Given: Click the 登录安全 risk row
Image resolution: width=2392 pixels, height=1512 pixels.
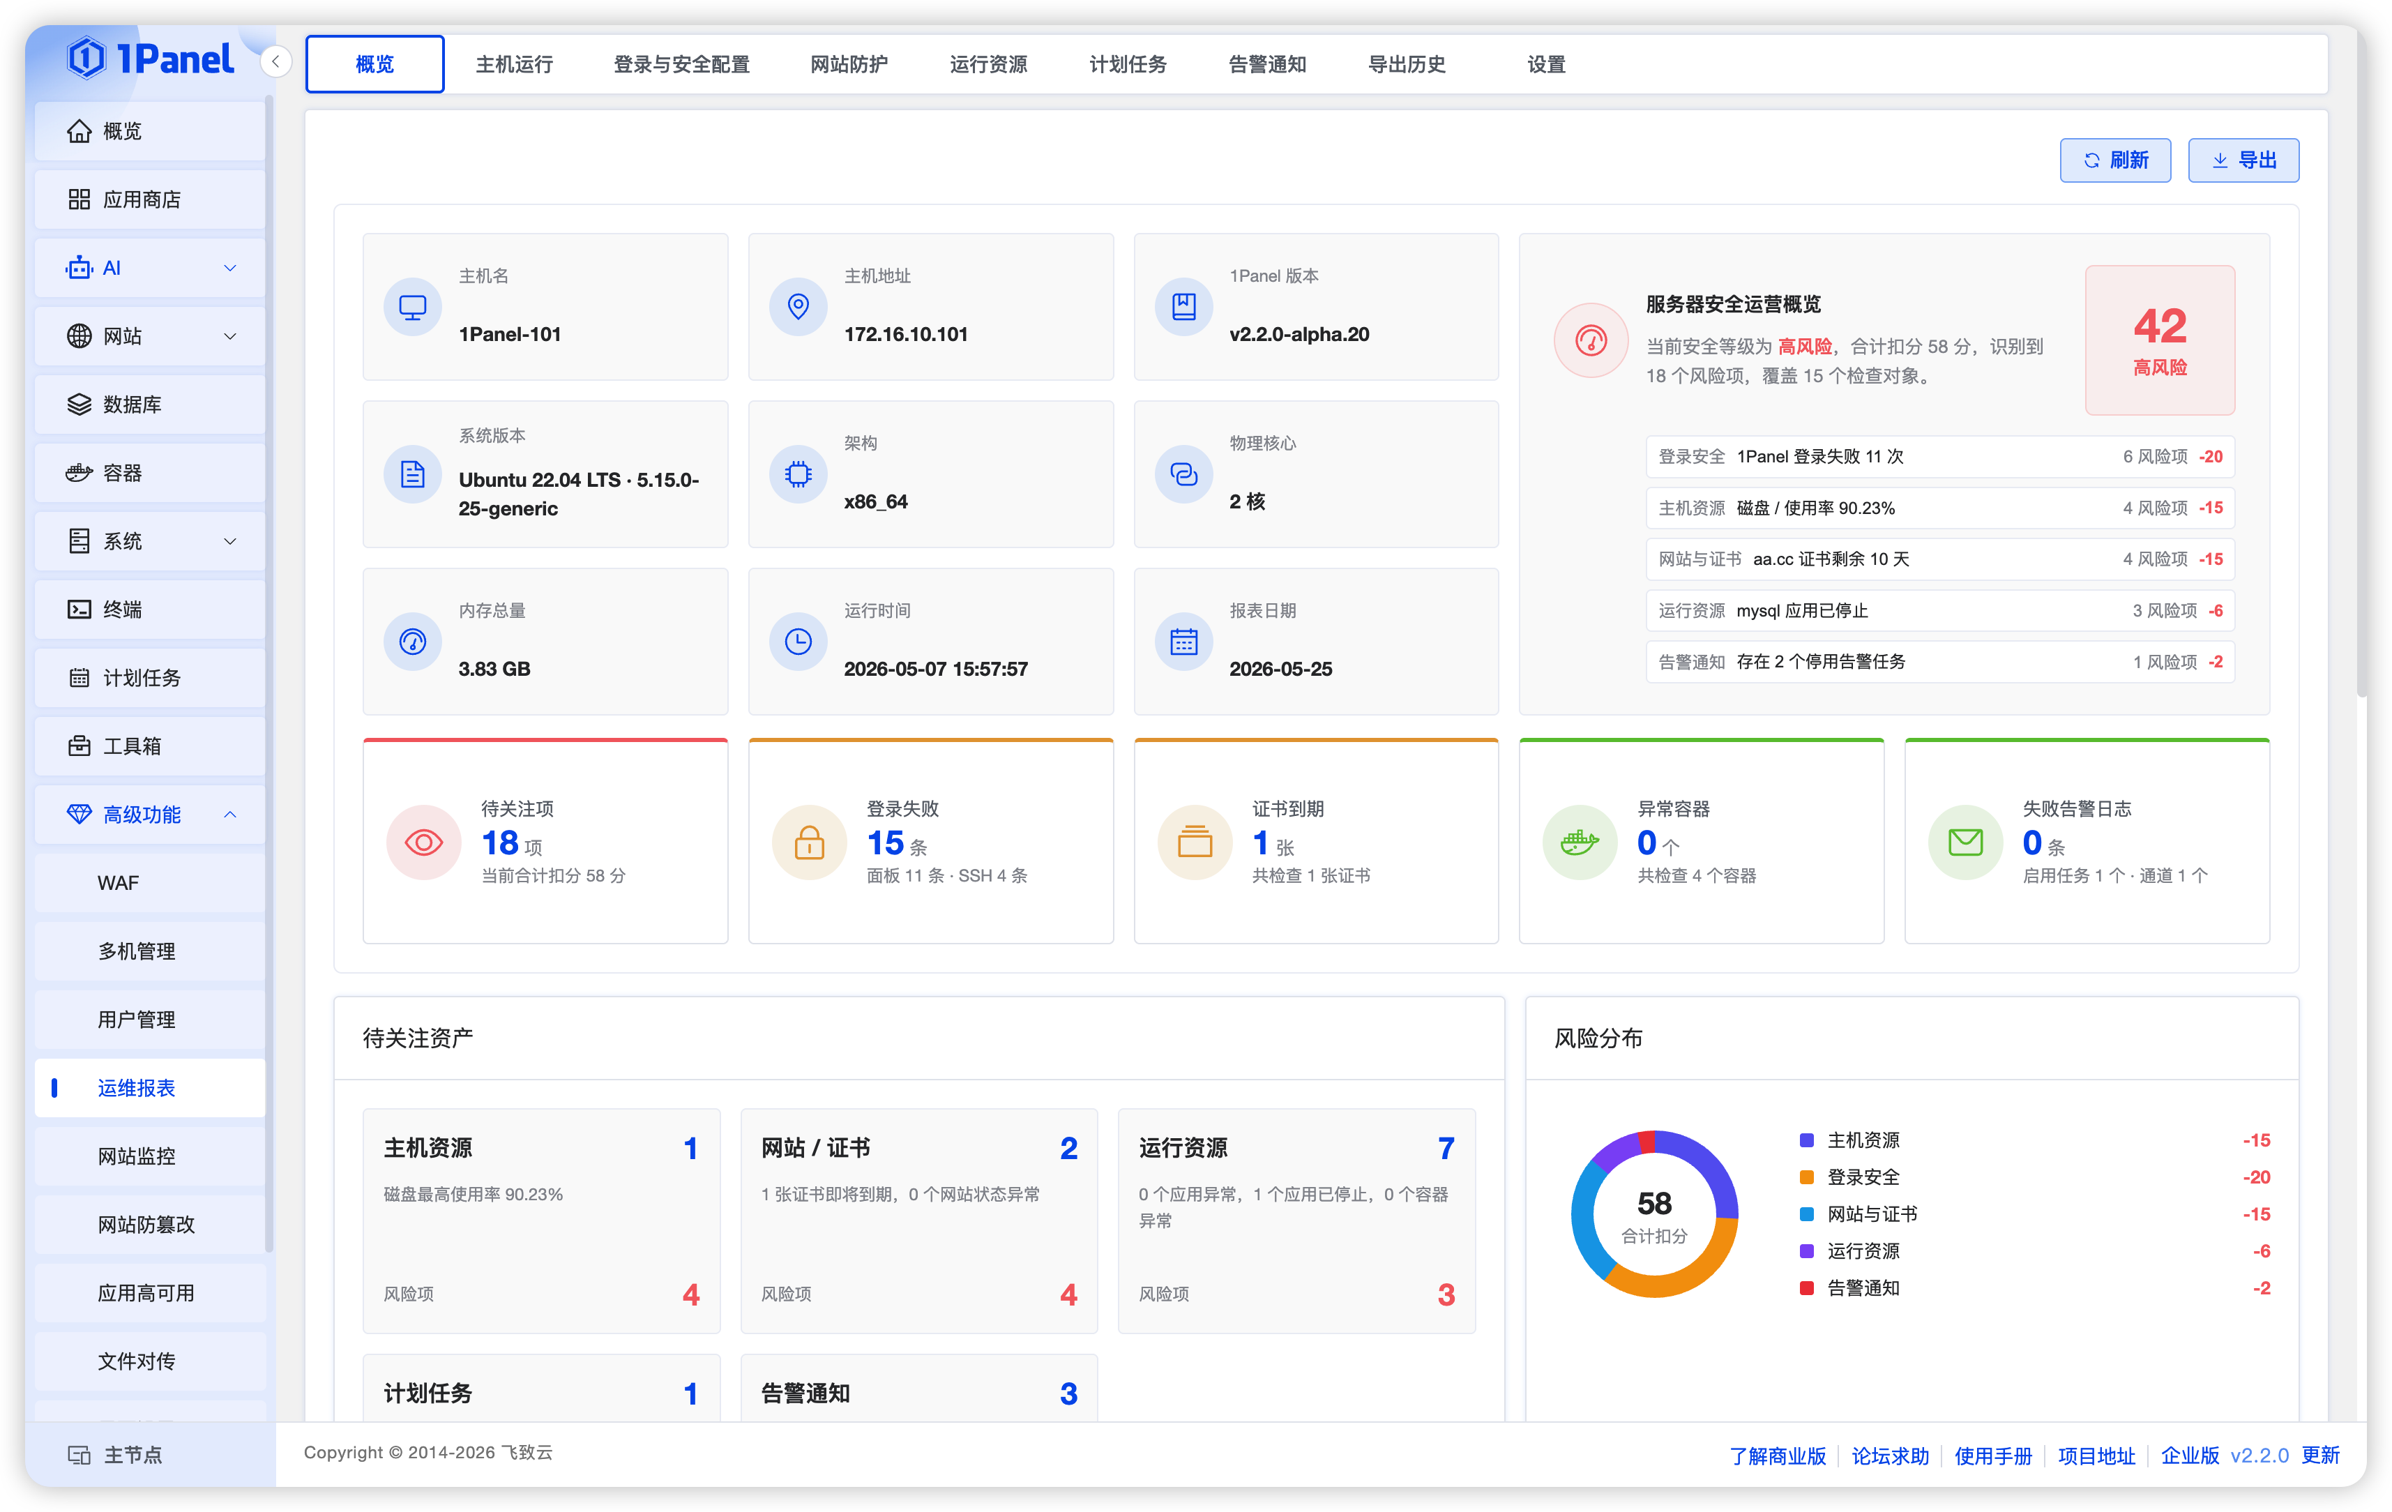Looking at the screenshot, I should pos(1940,457).
